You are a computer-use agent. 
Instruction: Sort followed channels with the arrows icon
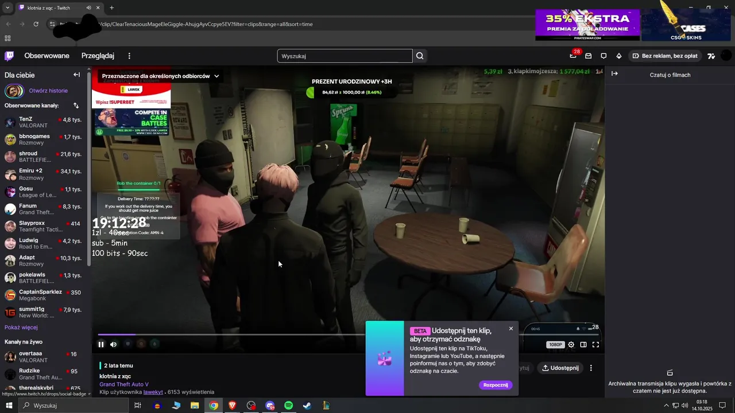tap(76, 106)
